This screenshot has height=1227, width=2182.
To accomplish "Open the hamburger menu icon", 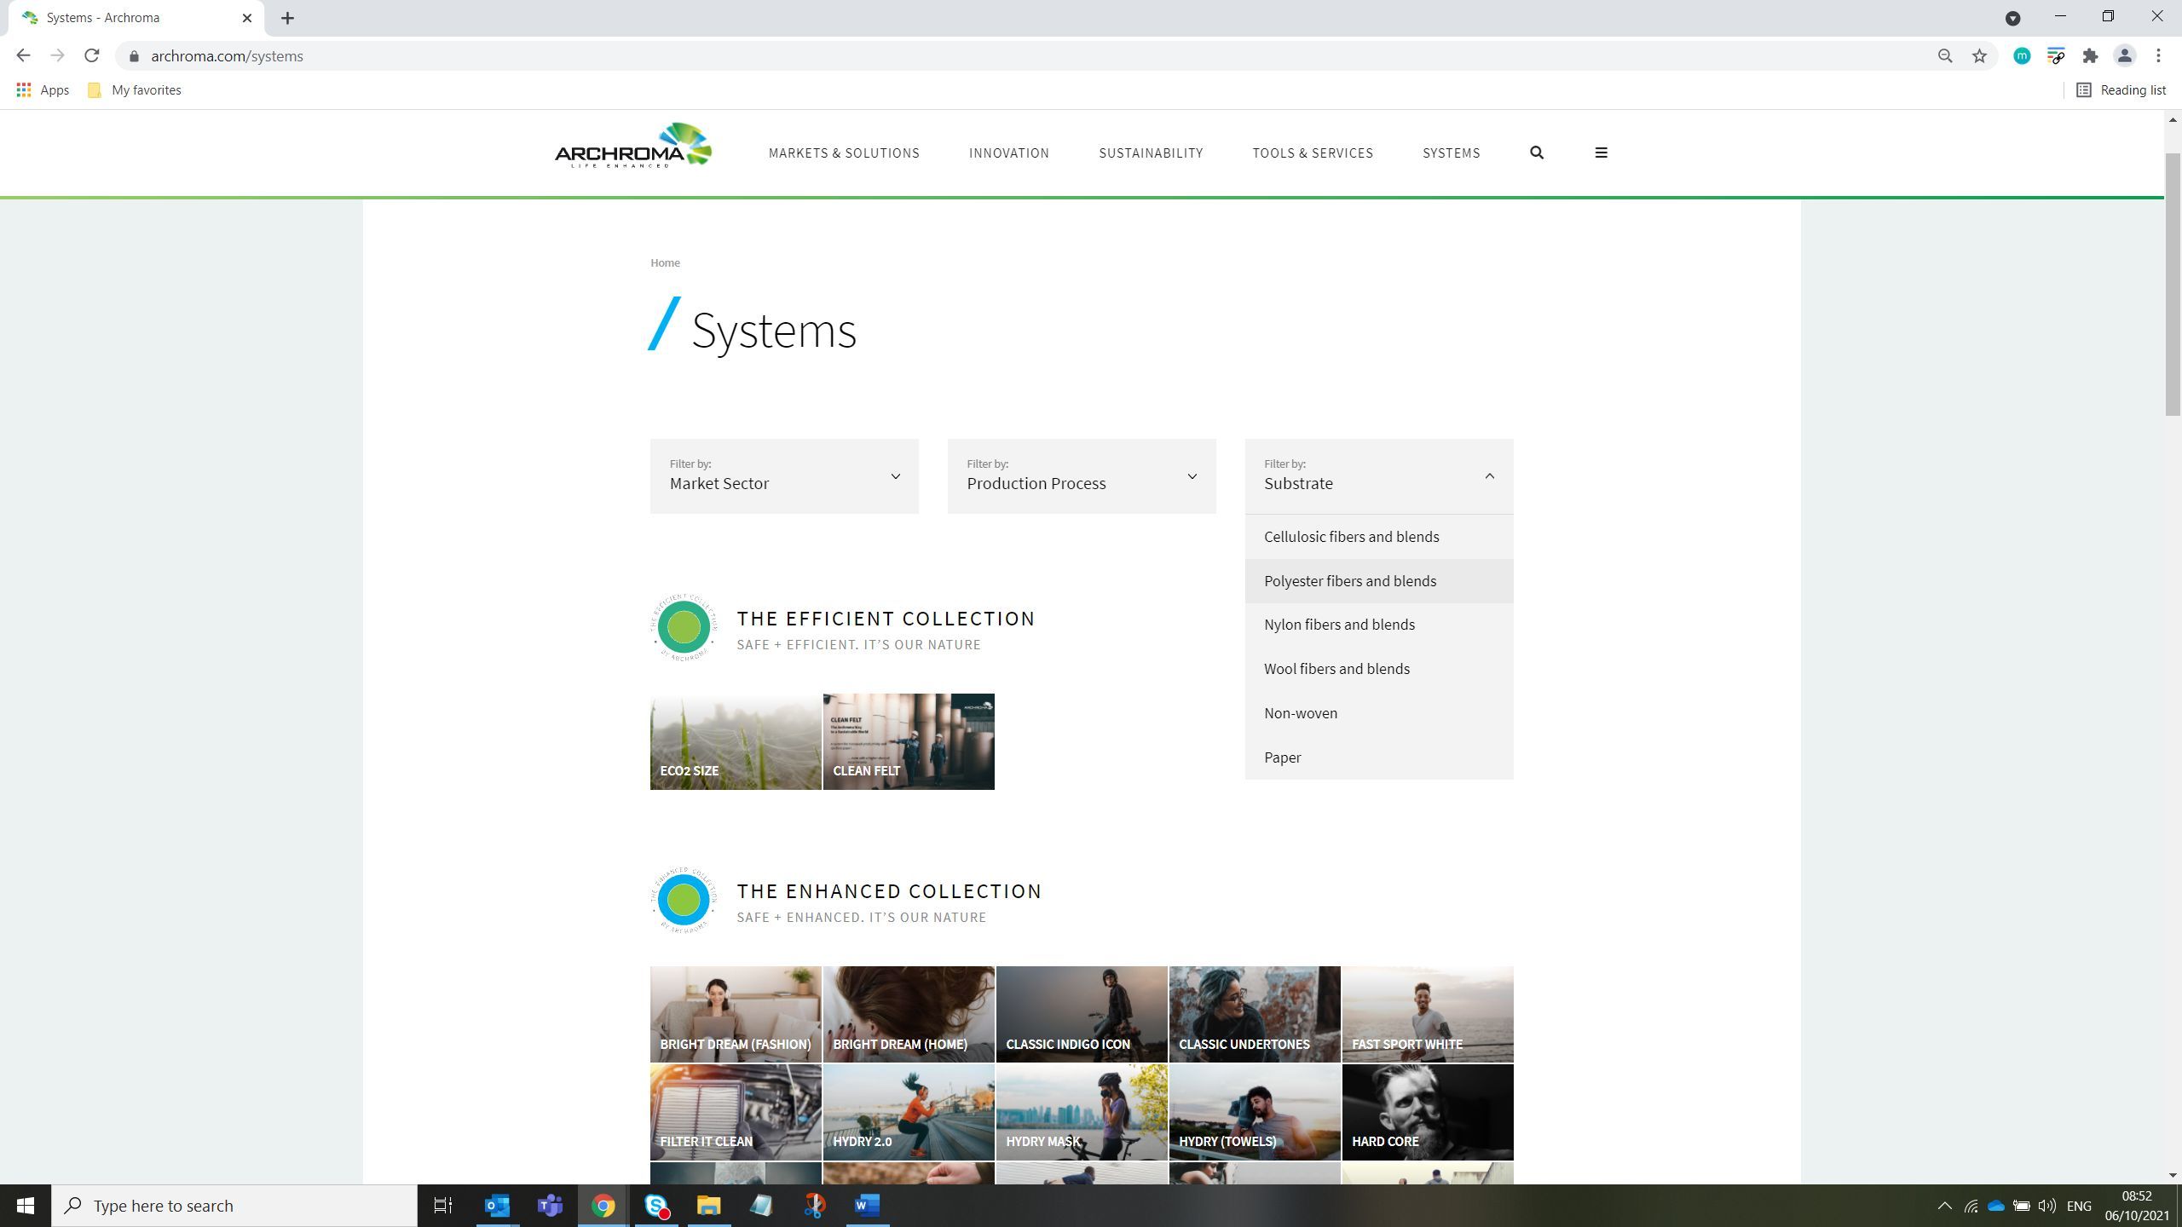I will point(1601,153).
